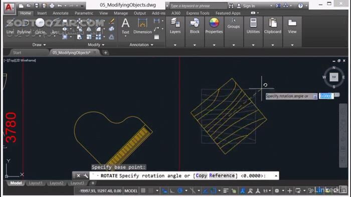The height and width of the screenshot is (197, 351).
Task: Click the TOP face of ViewCube
Action: (334, 77)
